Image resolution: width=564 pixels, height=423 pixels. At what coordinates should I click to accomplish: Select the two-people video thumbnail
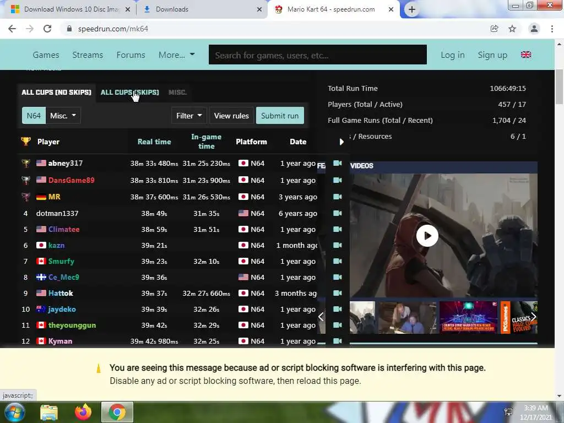[407, 317]
